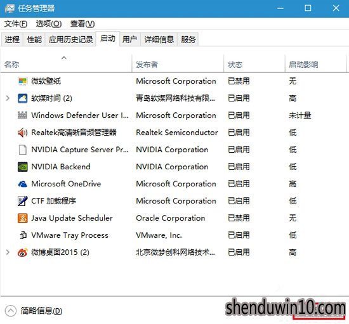Expand the 软媒时间 (2) group
Screen dimensions: 349x324
[8, 98]
